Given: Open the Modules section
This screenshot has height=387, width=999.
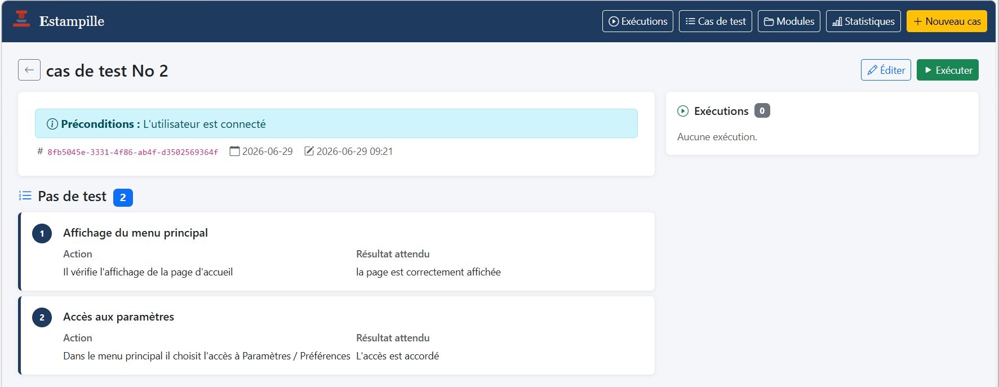Looking at the screenshot, I should click(789, 21).
